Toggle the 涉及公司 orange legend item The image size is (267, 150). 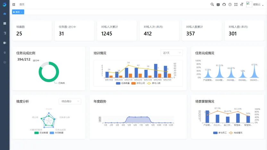138,83
